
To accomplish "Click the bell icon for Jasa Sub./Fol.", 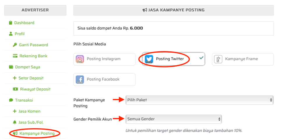I will (15, 122).
